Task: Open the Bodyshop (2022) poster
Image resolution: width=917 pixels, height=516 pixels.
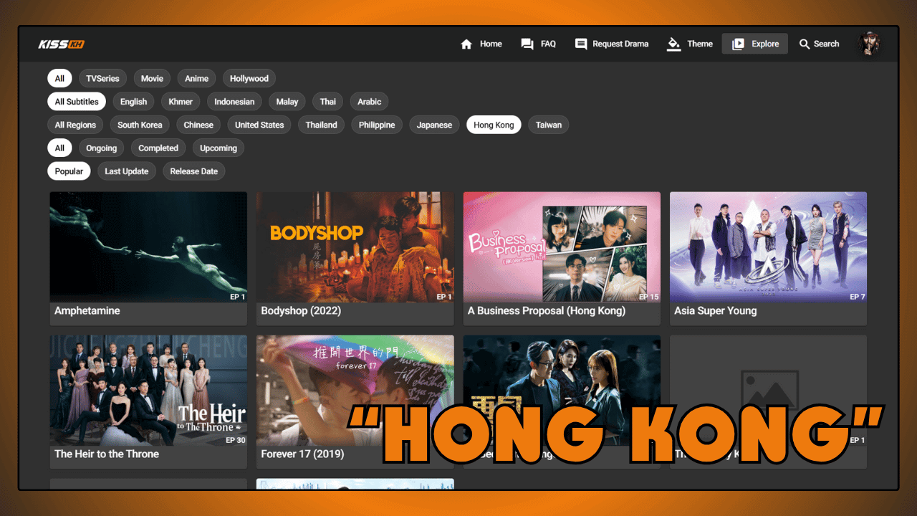Action: pos(355,246)
